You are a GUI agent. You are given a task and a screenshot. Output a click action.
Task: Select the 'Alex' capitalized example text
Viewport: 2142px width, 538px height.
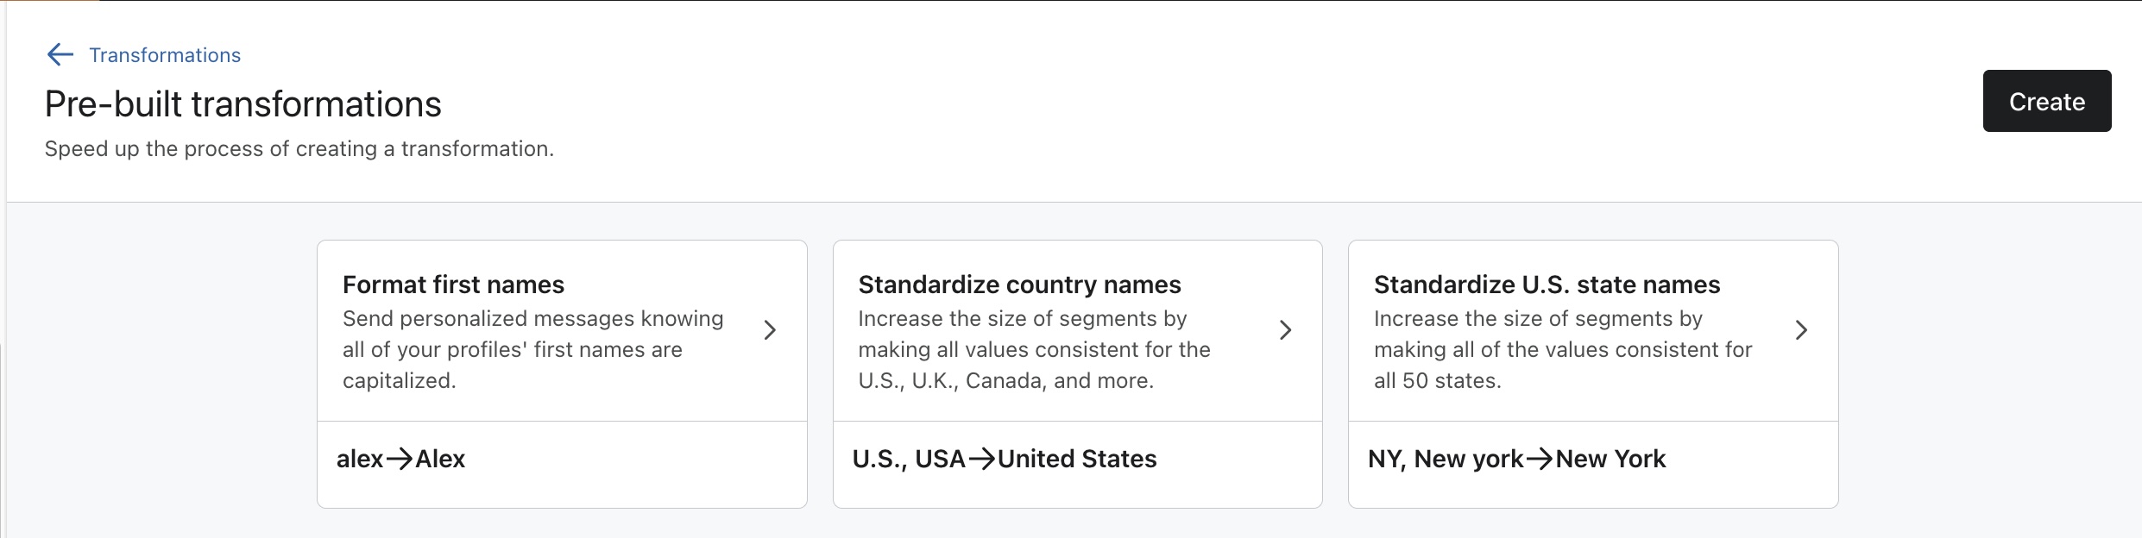tap(440, 459)
